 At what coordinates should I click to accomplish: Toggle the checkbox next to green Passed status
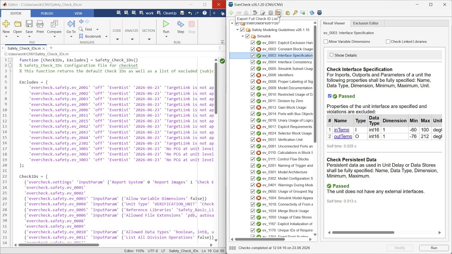[x=330, y=96]
